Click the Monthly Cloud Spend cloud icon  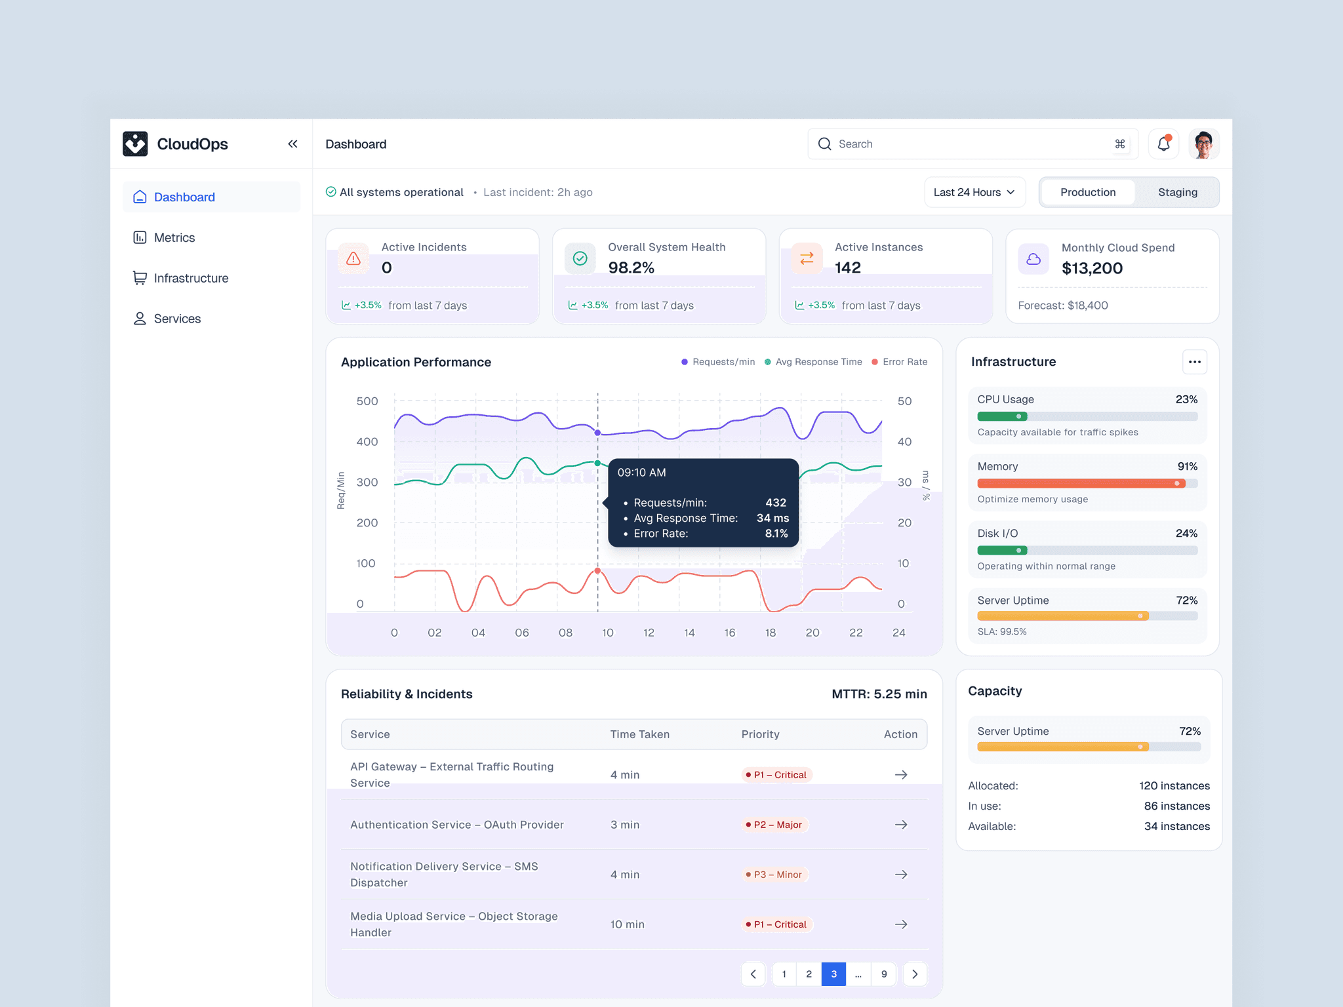(x=1033, y=259)
